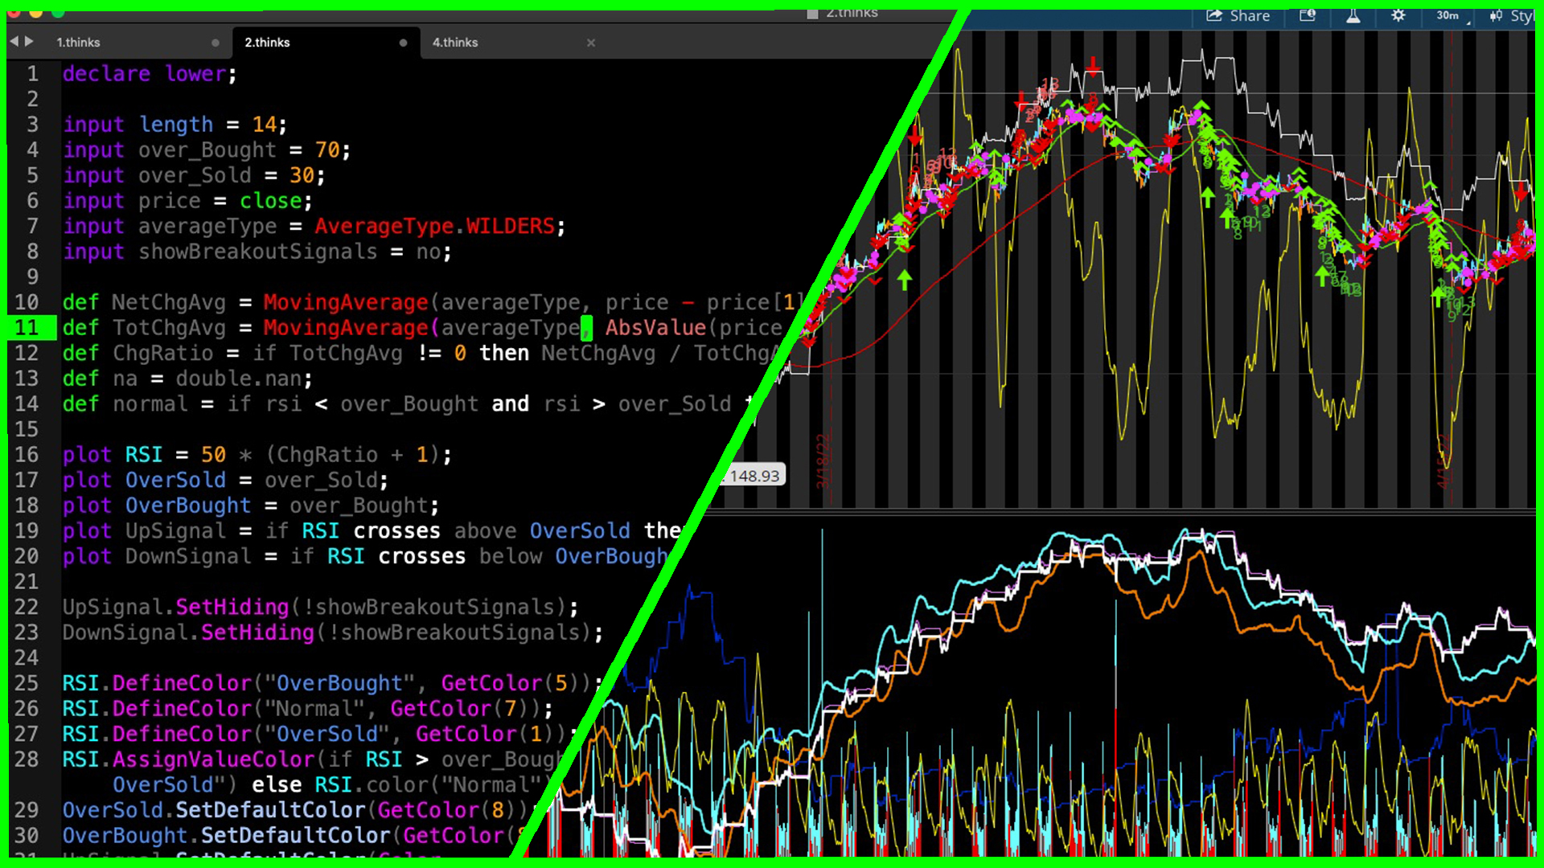Go to next tab with right arrow
This screenshot has width=1544, height=868.
[30, 41]
